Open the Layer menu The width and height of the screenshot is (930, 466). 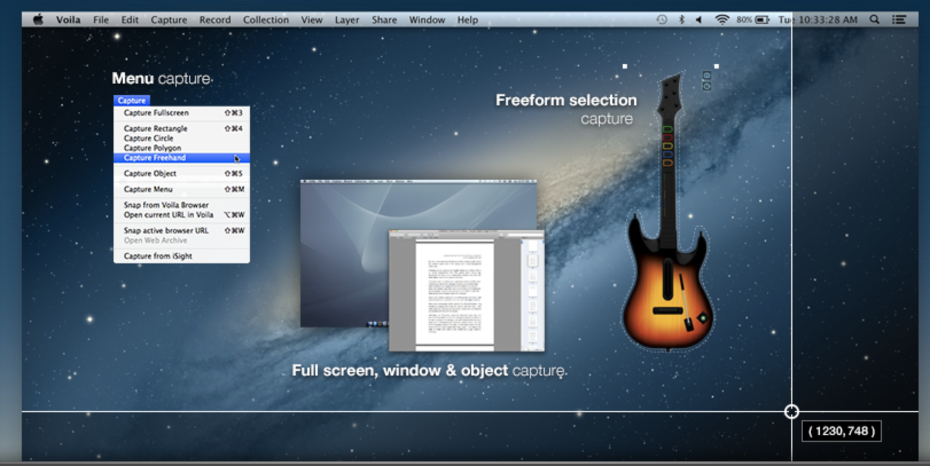[x=347, y=19]
